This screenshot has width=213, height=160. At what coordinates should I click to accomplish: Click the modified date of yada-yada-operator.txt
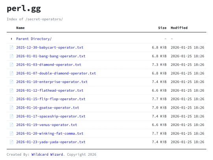(x=187, y=142)
